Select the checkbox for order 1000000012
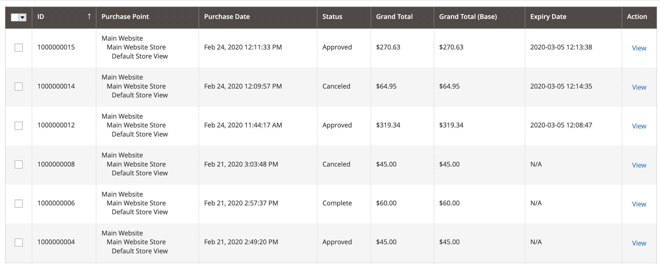Screen dimensions: 660x272 coord(19,126)
